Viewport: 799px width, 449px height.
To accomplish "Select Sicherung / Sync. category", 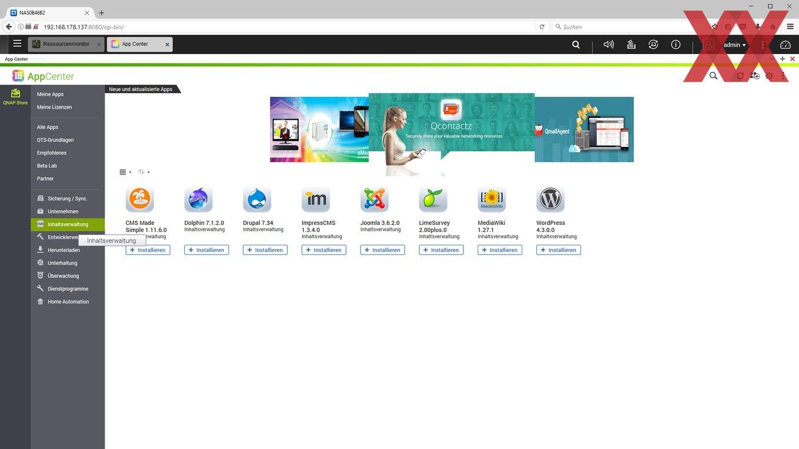I will click(68, 198).
